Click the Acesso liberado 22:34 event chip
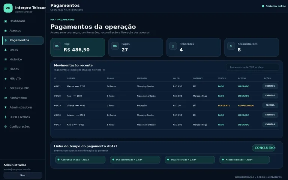The width and height of the screenshot is (288, 180). point(244,160)
